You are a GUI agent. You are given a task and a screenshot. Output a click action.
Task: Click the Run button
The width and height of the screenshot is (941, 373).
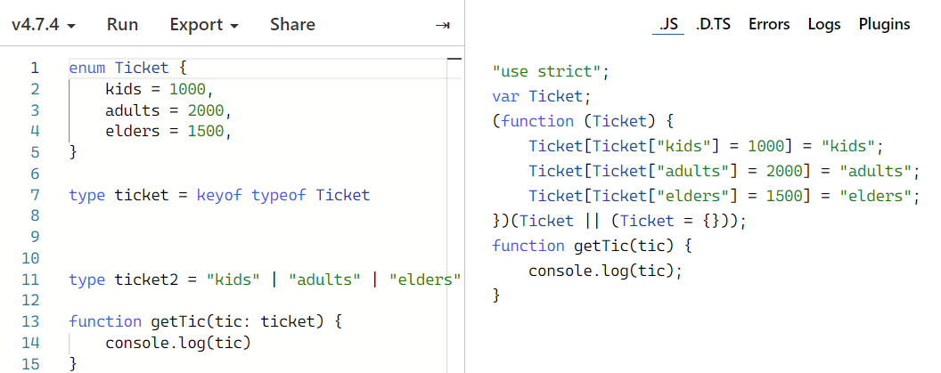(122, 25)
